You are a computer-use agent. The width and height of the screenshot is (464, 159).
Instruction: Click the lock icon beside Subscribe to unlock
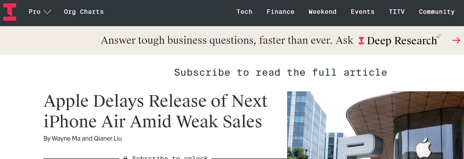point(125,157)
